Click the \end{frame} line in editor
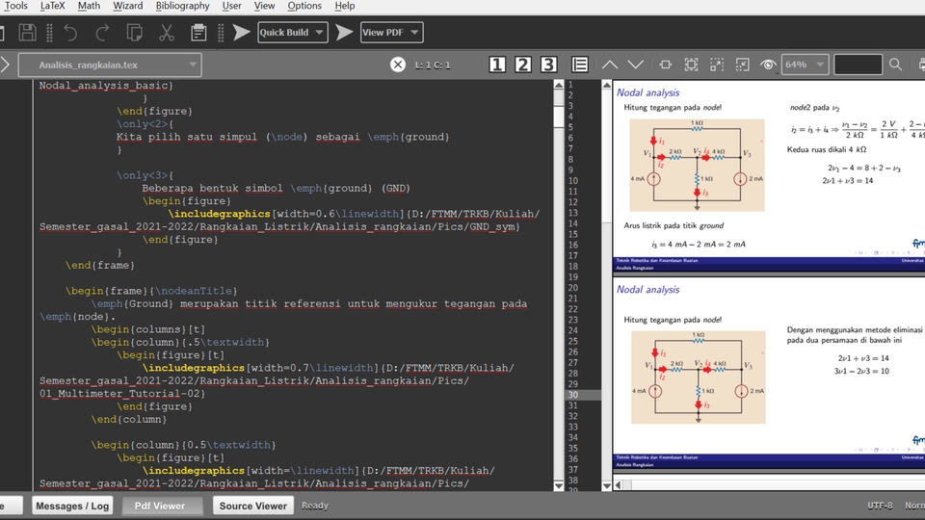This screenshot has height=520, width=925. click(99, 266)
